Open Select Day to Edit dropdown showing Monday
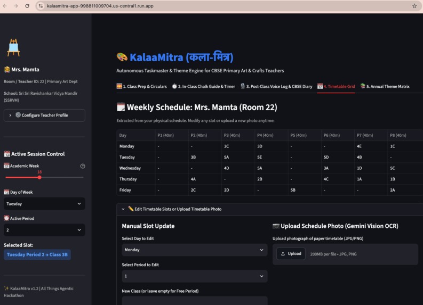 (x=195, y=250)
